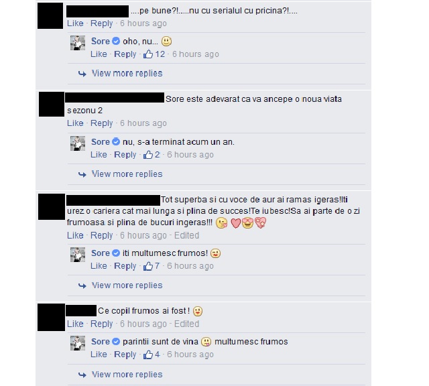Reply to the 'Ce copil frumos ai fost!' comment
The height and width of the screenshot is (386, 429).
coord(101,324)
